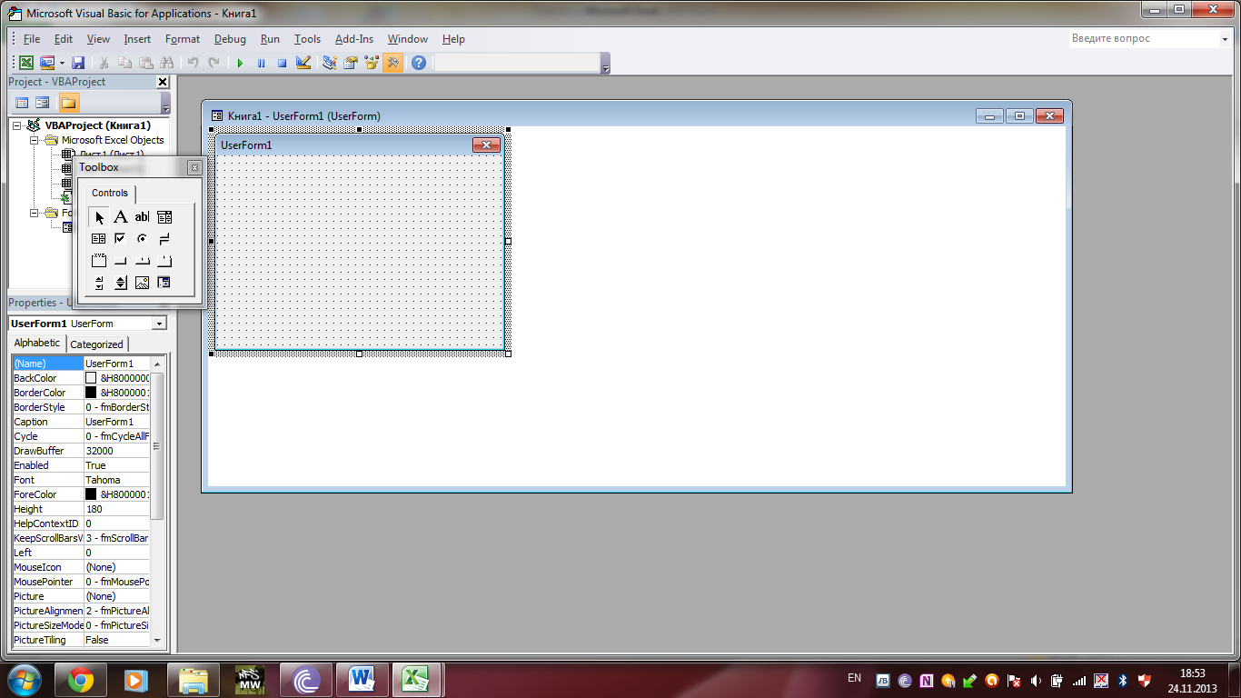Screen dimensions: 1241x698
Task: Select the Image control in the Toolbox
Action: click(x=142, y=283)
